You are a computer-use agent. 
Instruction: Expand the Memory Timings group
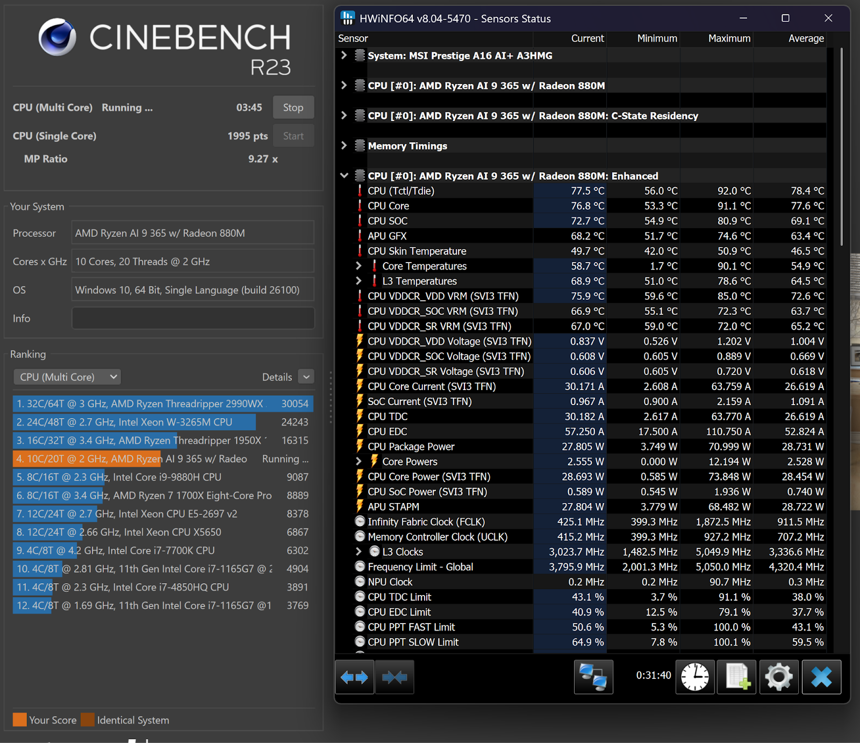click(344, 146)
